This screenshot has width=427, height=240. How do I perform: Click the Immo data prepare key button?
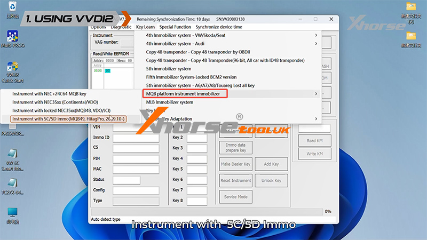(x=236, y=148)
